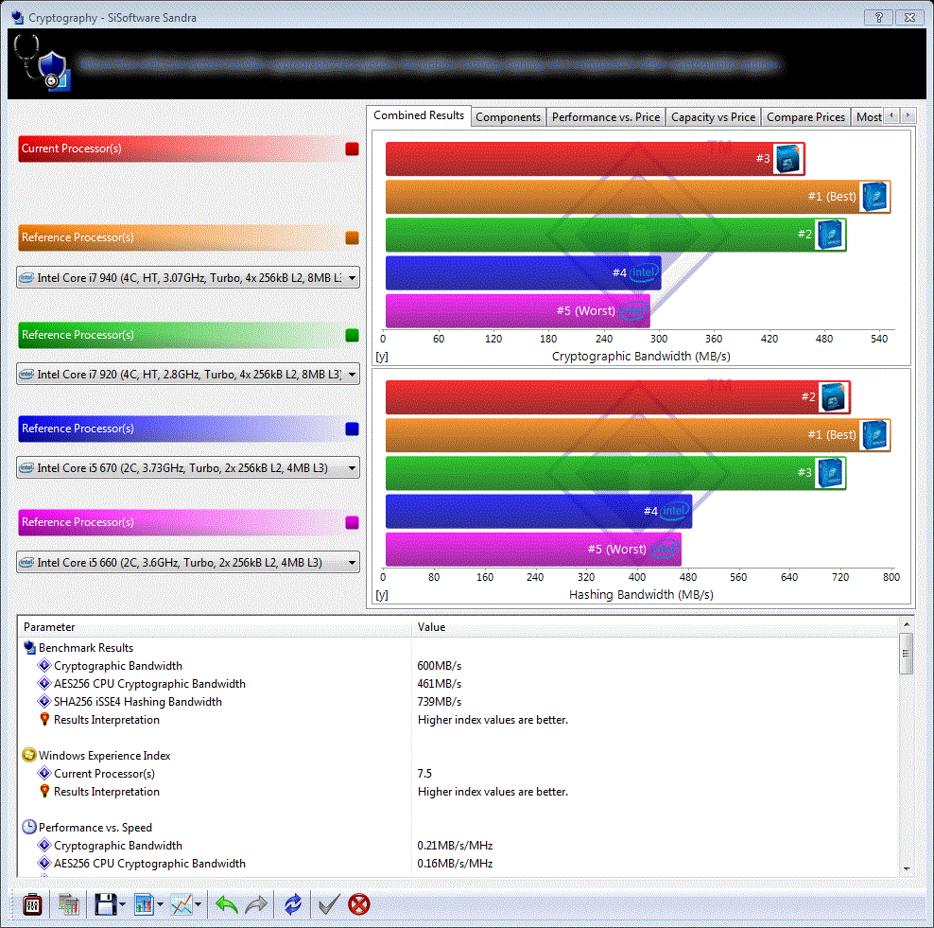Switch to the Components tab
Screen dimensions: 934x928
coord(508,116)
